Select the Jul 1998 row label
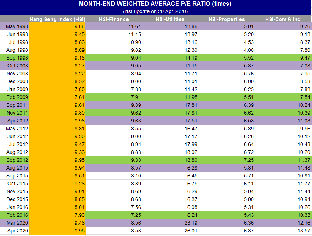 tap(19, 42)
